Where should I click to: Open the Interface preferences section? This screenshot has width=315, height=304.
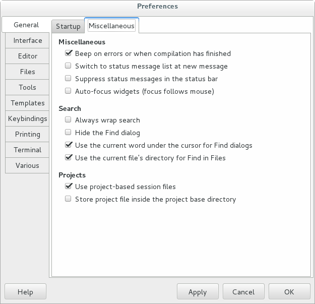point(27,40)
